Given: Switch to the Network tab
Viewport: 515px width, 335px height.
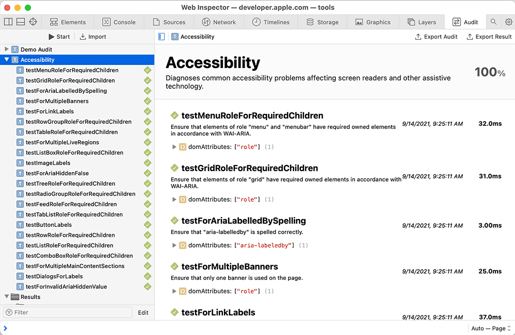Looking at the screenshot, I should [219, 22].
